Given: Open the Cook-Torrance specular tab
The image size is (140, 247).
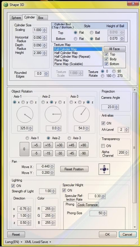Looking at the screenshot, I should tap(88, 205).
